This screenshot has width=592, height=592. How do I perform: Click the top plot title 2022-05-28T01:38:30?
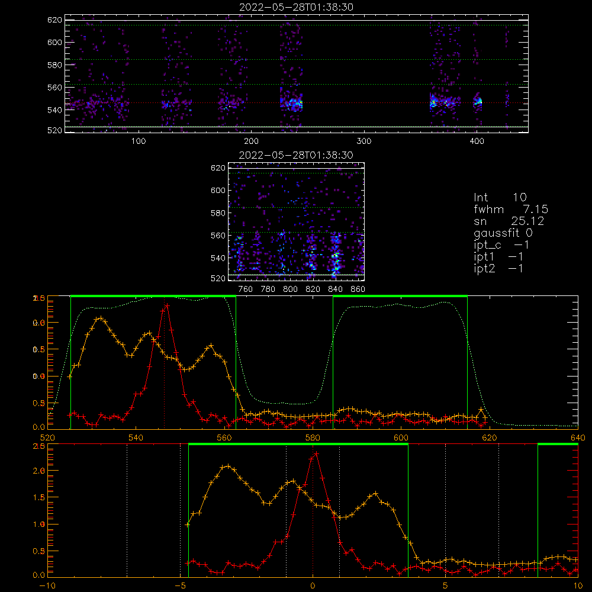297,7
